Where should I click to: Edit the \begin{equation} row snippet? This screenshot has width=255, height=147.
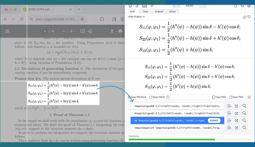click(x=236, y=128)
